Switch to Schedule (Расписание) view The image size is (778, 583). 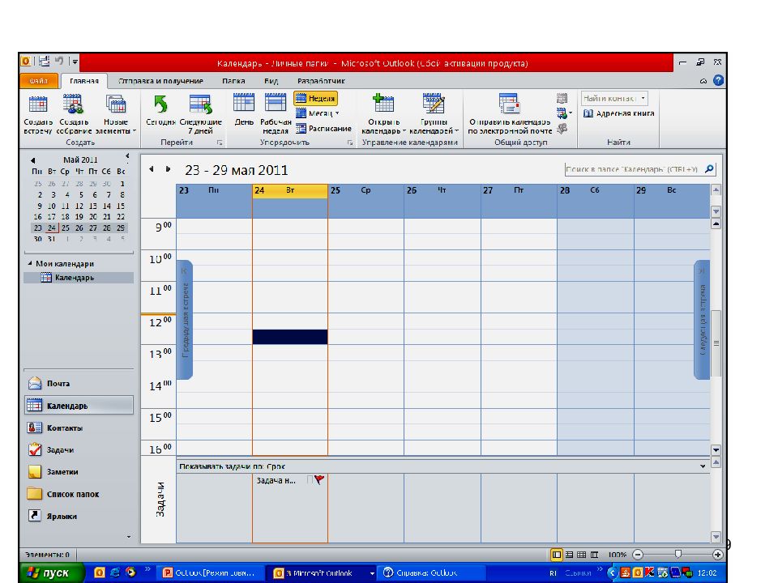(323, 129)
